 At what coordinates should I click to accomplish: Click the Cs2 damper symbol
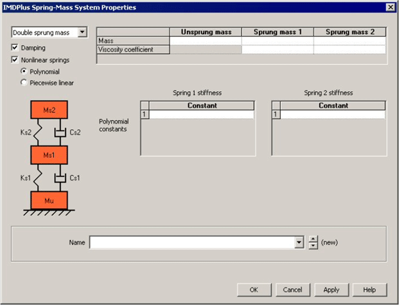[x=60, y=132]
